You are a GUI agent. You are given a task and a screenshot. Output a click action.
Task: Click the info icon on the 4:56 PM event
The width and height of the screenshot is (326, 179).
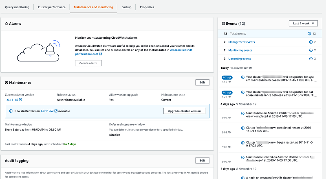point(242,76)
